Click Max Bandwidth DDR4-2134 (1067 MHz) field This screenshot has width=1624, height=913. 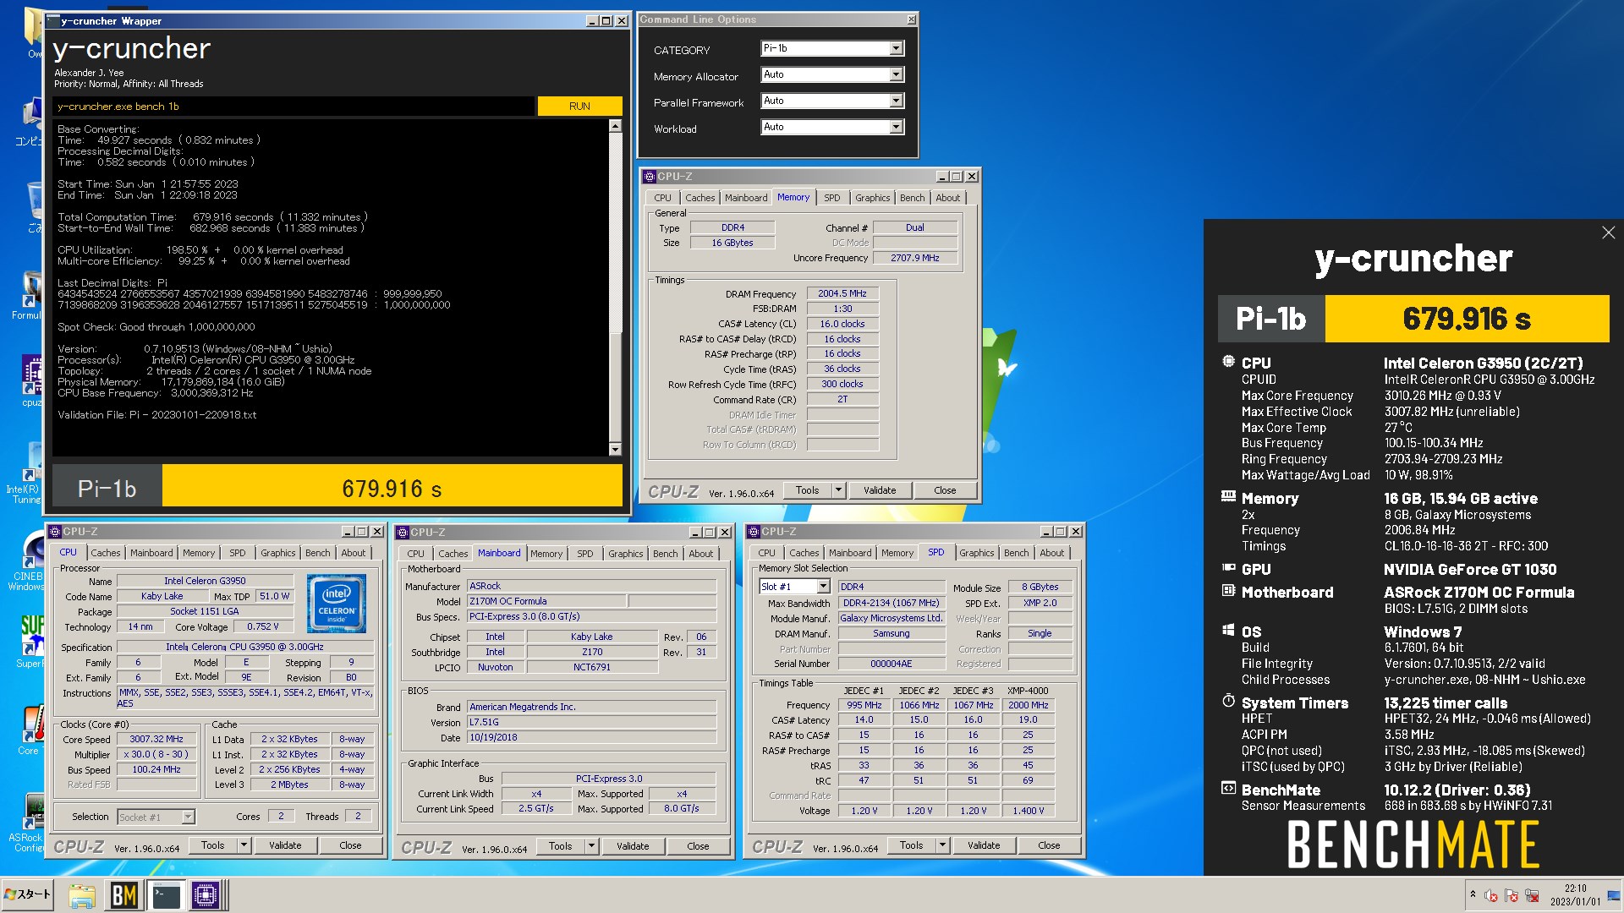(892, 603)
